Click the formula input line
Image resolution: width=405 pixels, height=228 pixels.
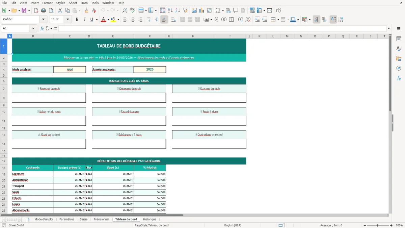pos(222,28)
